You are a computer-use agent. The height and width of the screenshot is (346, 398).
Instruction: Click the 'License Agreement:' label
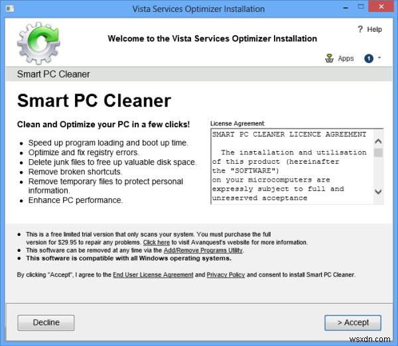coord(237,123)
